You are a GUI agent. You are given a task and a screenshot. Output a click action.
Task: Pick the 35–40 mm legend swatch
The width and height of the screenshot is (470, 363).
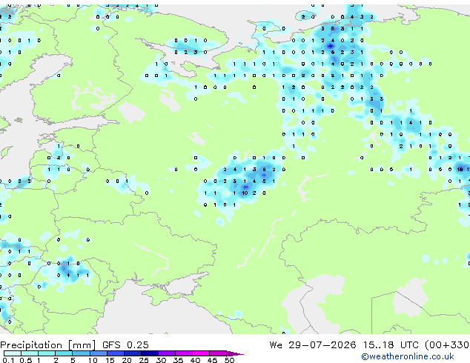[183, 353]
